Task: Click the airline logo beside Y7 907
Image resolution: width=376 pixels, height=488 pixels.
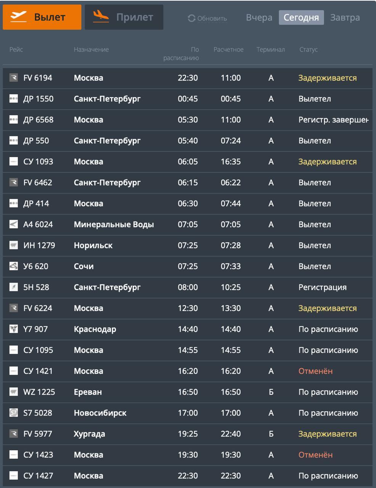Action: (14, 329)
